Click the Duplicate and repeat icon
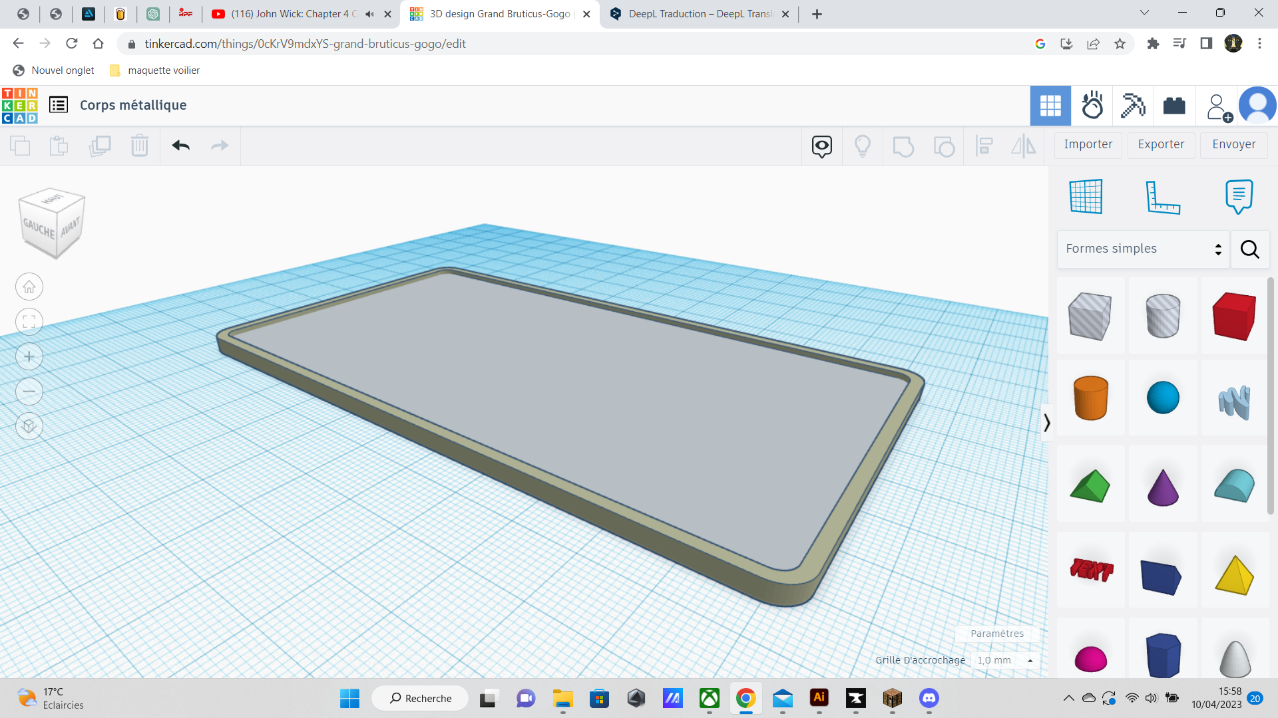 100,146
